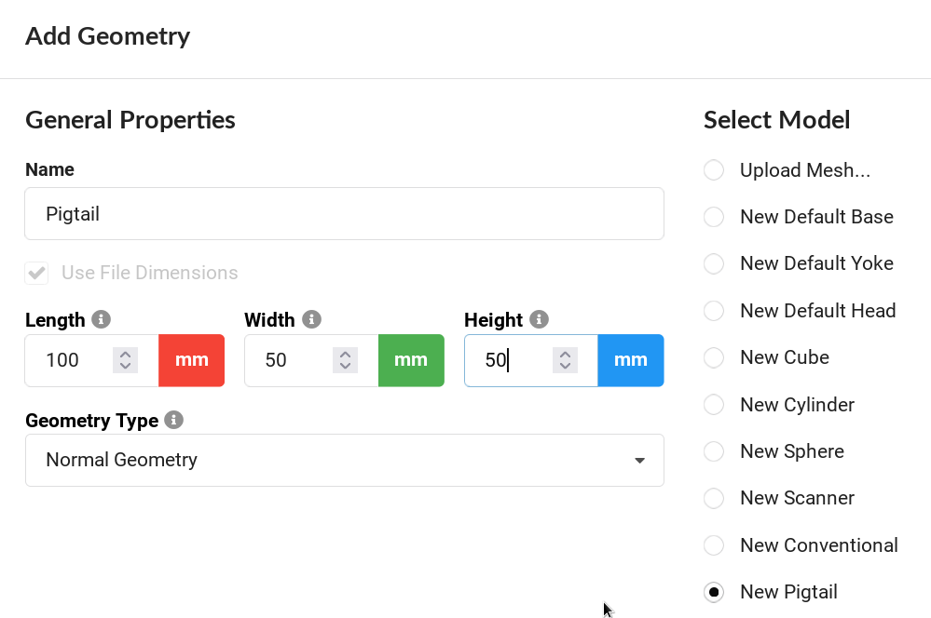Screen dimensions: 931x618
Task: Choose the New Sphere model
Action: coord(714,451)
